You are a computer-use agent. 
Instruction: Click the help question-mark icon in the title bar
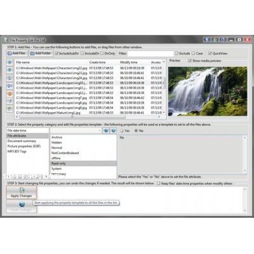point(223,39)
